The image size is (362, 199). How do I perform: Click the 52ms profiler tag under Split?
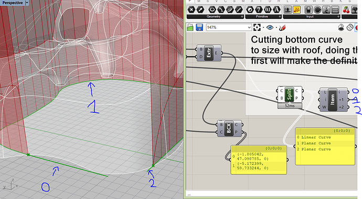click(x=290, y=106)
